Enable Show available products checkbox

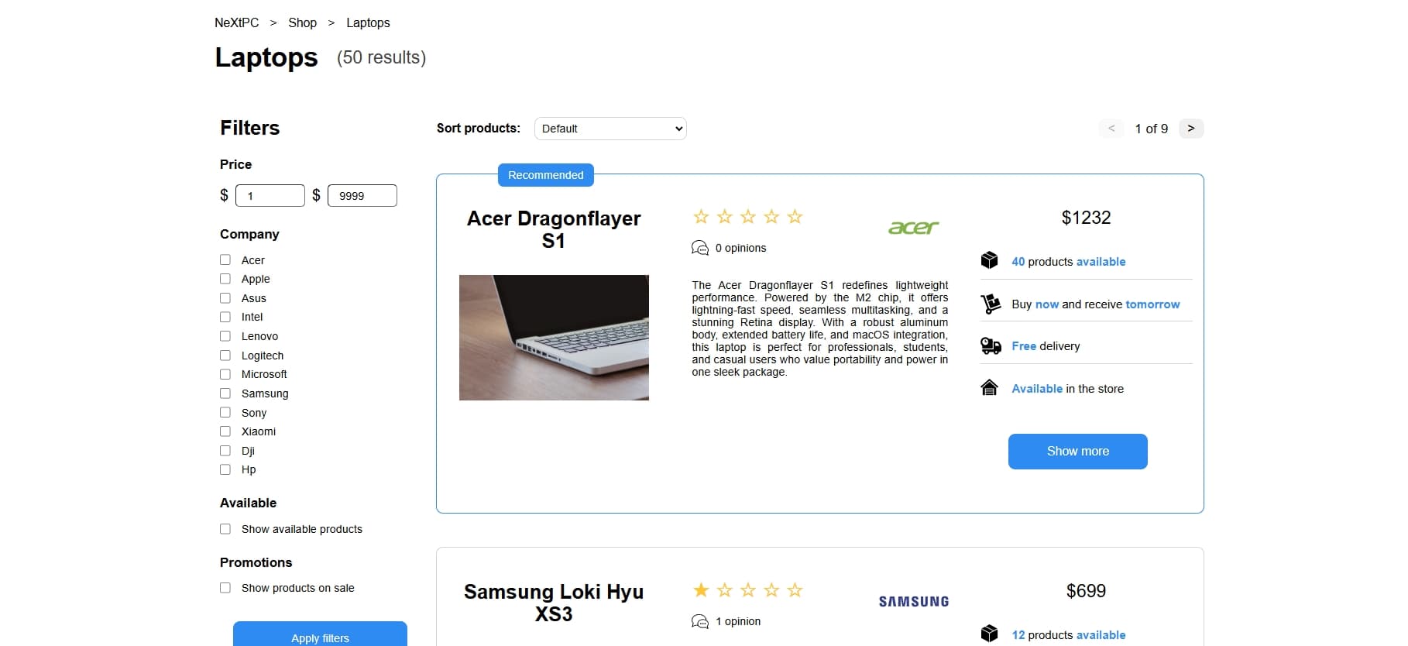pos(225,529)
